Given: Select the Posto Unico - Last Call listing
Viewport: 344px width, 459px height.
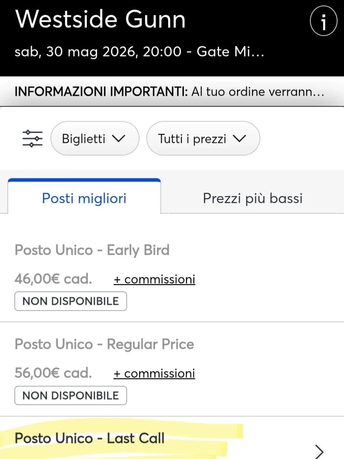Looking at the screenshot, I should point(89,438).
